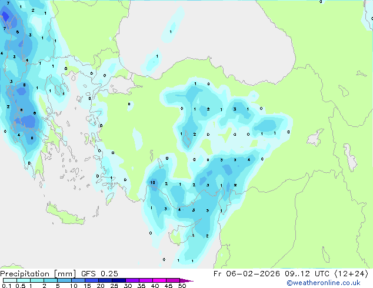Screen dimensions: 373x288
Task: Click legend tick label '45'
Action: (x=168, y=286)
